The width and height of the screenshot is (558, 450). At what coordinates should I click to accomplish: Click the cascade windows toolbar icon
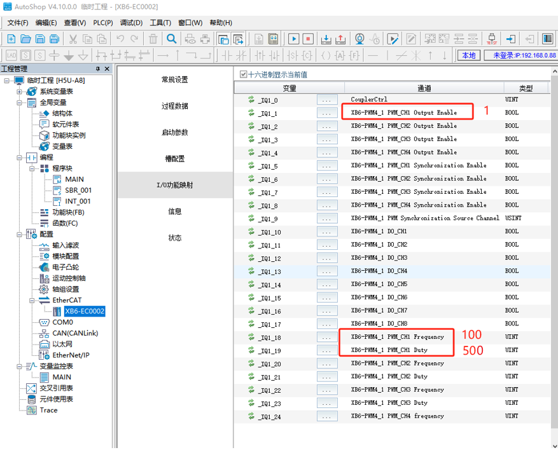pyautogui.click(x=223, y=39)
